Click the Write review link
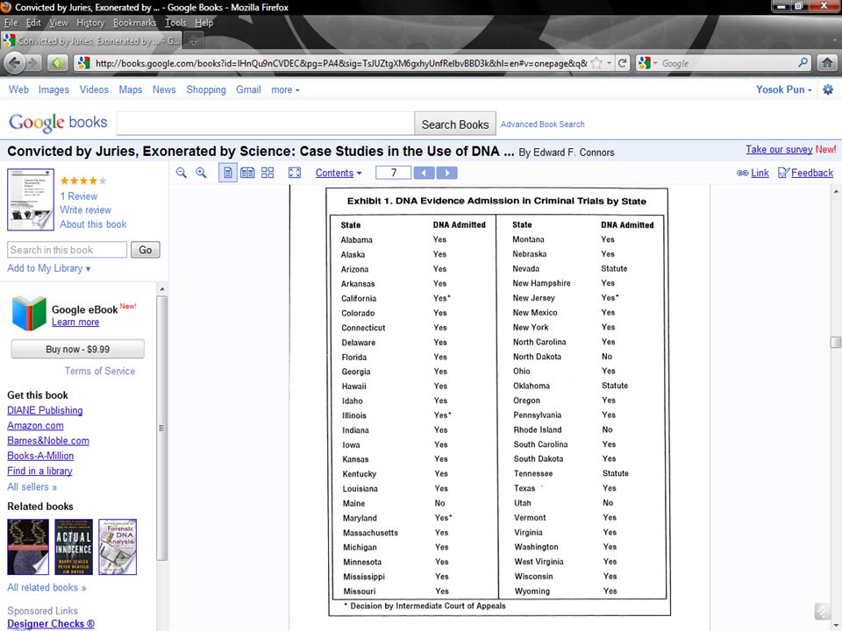The width and height of the screenshot is (842, 631). tap(85, 209)
